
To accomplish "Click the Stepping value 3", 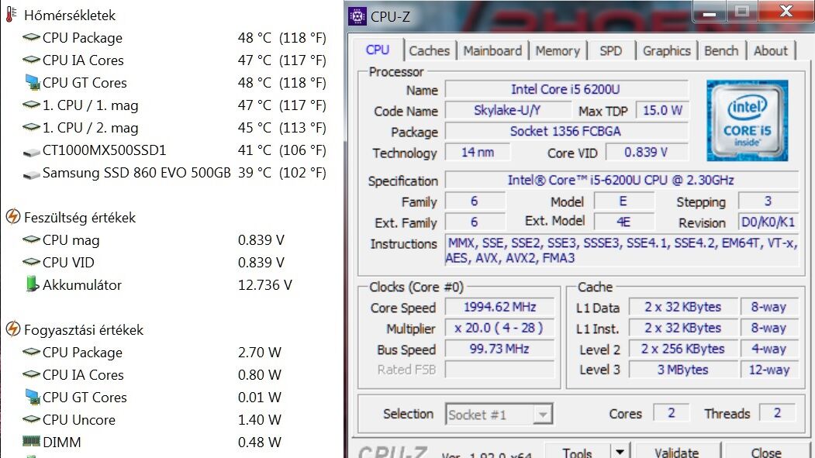I will coord(768,201).
